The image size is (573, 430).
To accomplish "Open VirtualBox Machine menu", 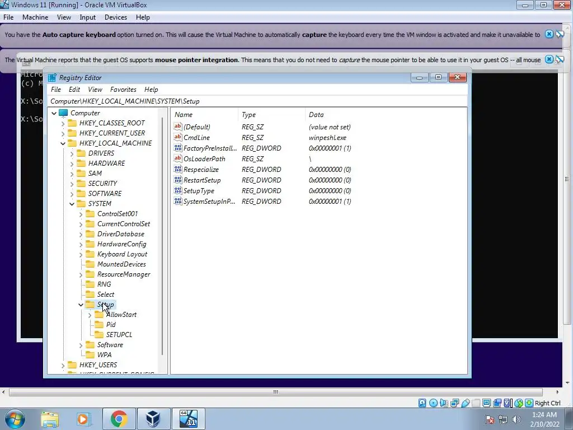I will (x=35, y=17).
